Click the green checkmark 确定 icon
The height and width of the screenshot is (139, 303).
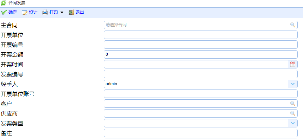4,13
